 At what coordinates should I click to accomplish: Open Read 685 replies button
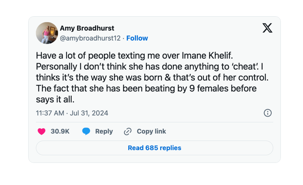tap(154, 148)
